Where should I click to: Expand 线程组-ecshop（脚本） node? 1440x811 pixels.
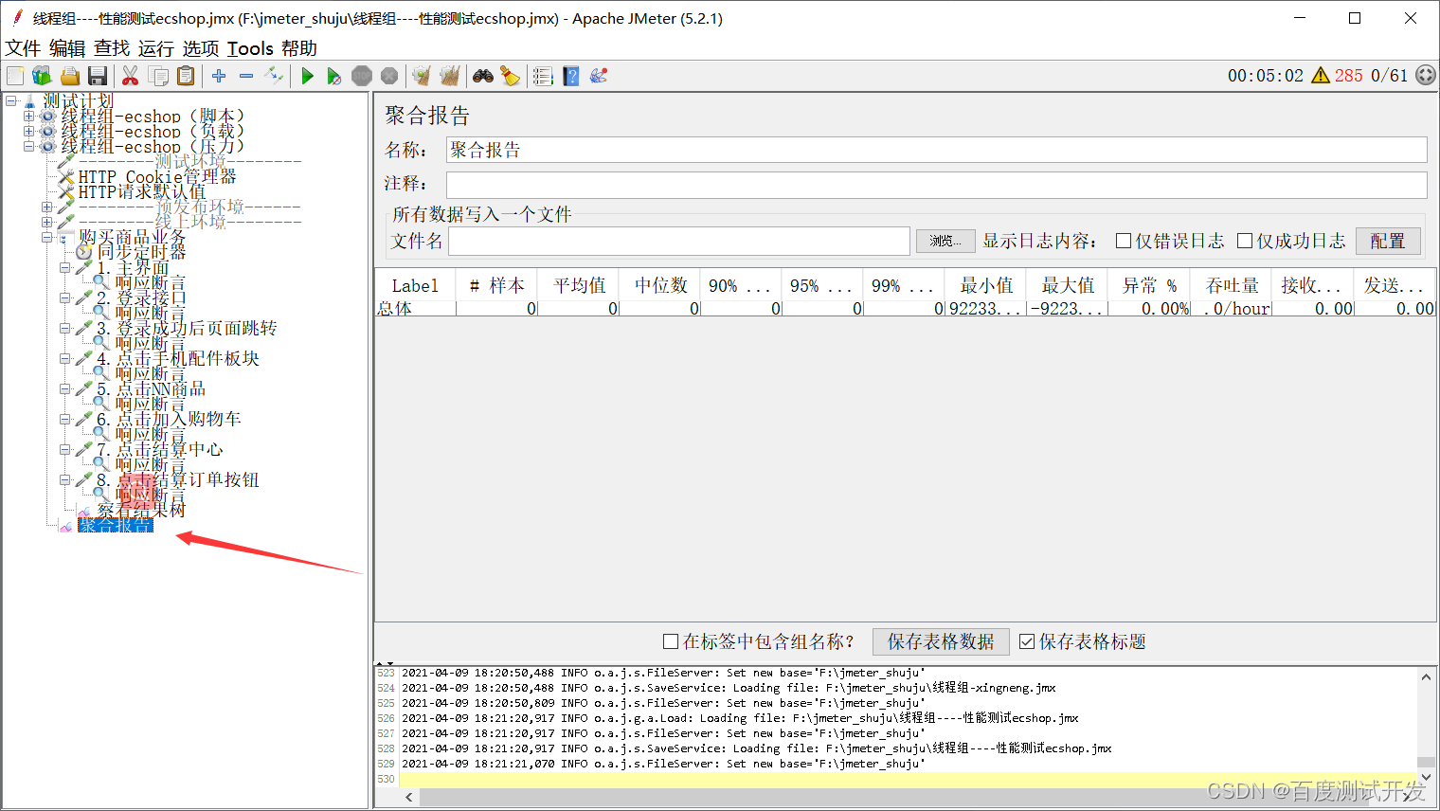click(x=28, y=117)
